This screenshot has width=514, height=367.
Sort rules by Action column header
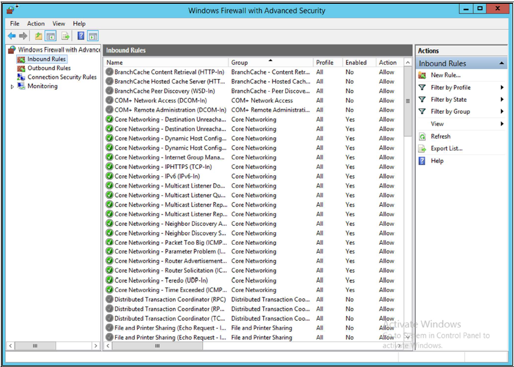point(390,63)
